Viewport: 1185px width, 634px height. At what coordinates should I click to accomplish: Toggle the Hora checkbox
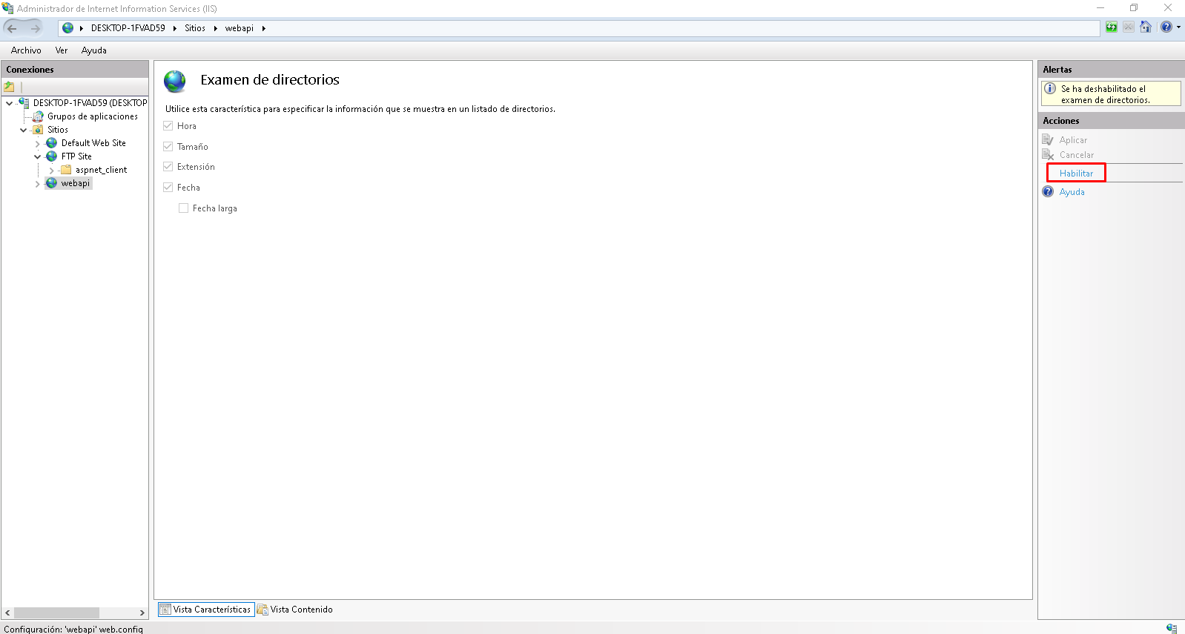pos(168,126)
